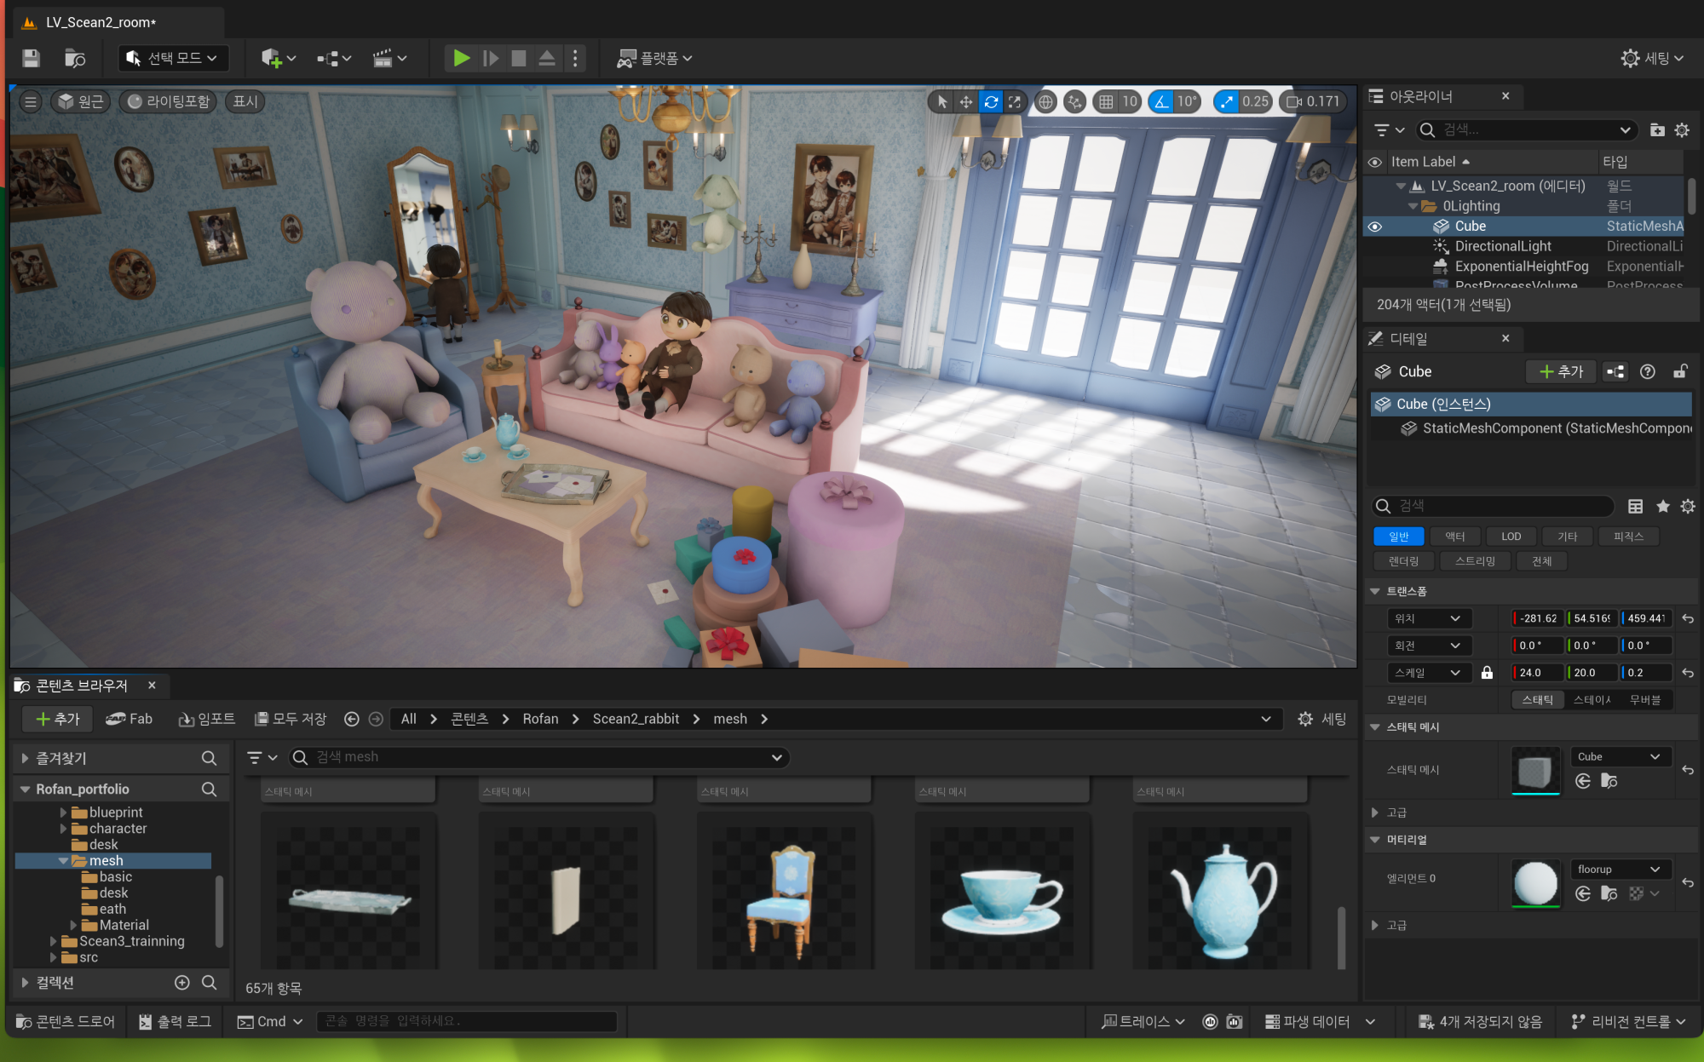This screenshot has width=1704, height=1062.
Task: Activate the select mode cursor in viewport
Action: [941, 101]
